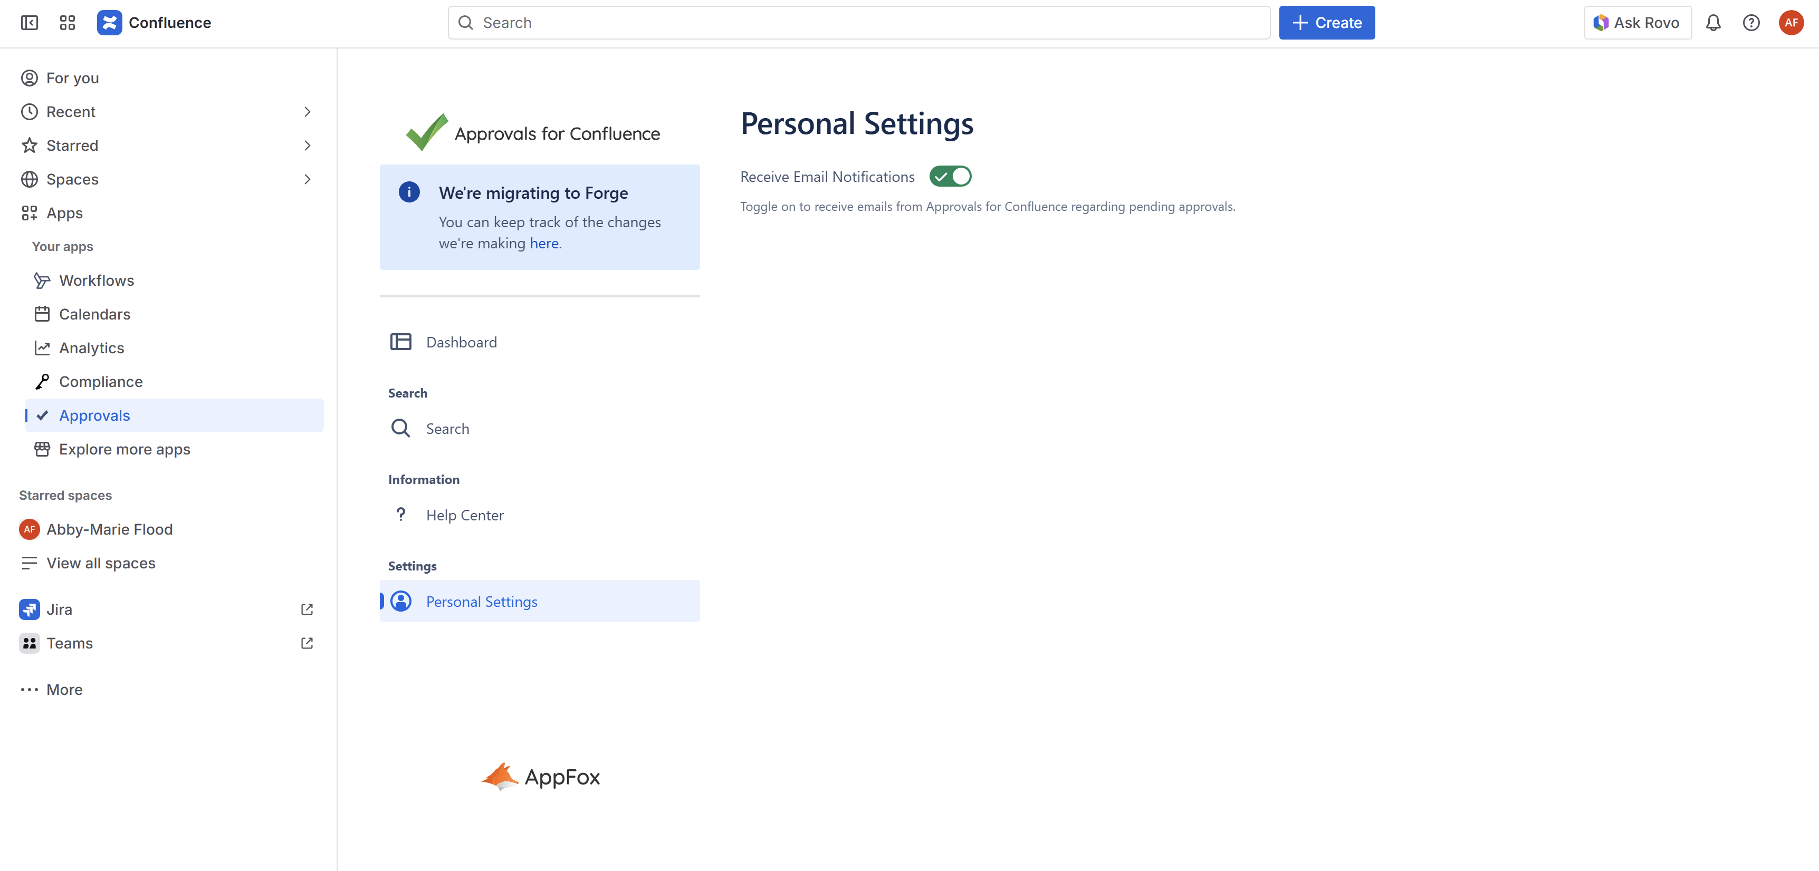Click the notifications bell icon
The image size is (1819, 871).
click(x=1713, y=23)
